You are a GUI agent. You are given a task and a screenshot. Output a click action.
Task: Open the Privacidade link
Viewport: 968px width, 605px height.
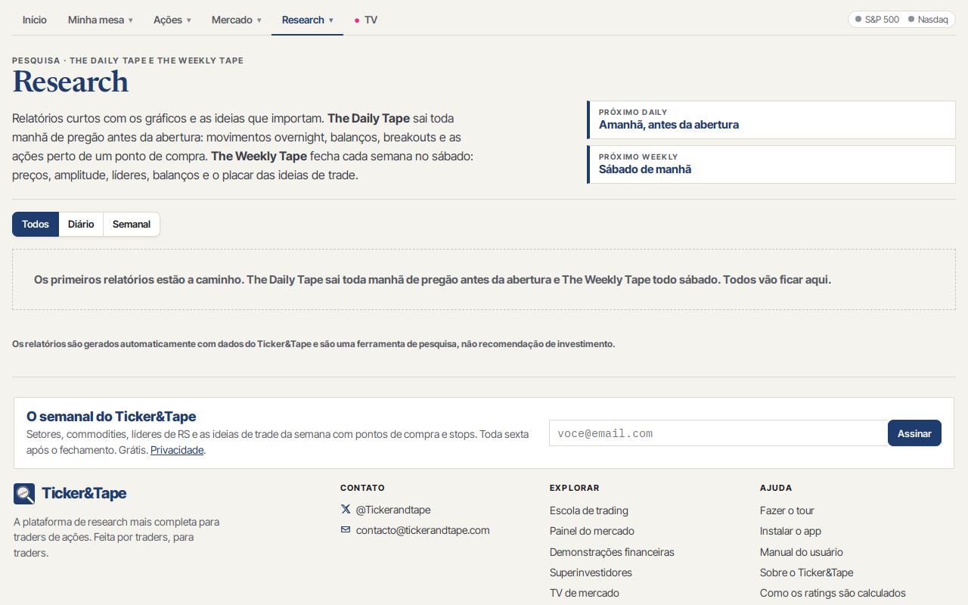pyautogui.click(x=177, y=450)
